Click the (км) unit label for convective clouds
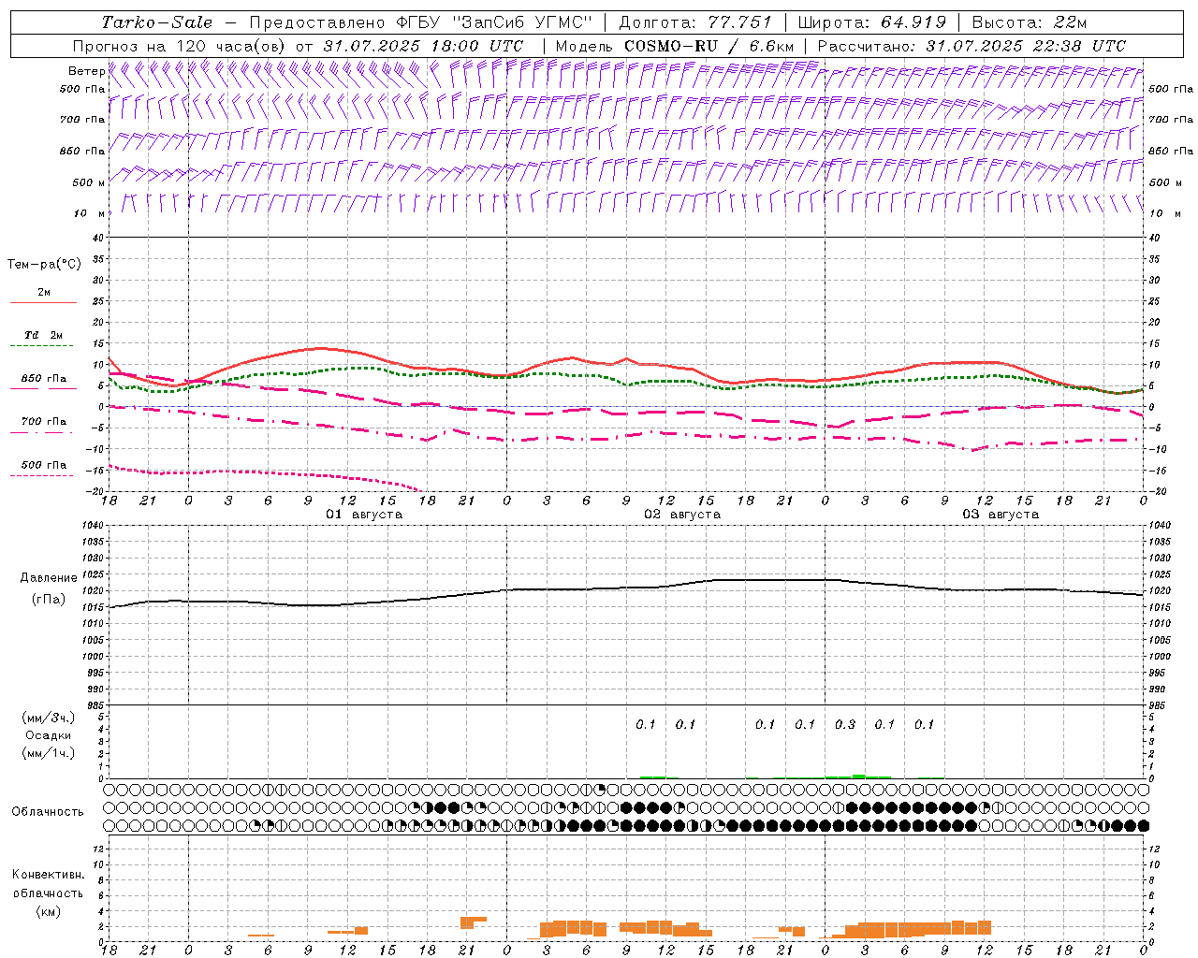The width and height of the screenshot is (1198, 958). [x=48, y=911]
